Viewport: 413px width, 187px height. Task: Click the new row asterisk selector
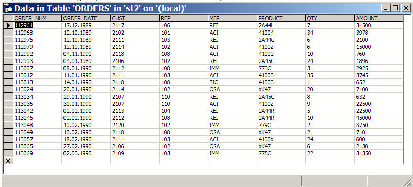pyautogui.click(x=9, y=161)
